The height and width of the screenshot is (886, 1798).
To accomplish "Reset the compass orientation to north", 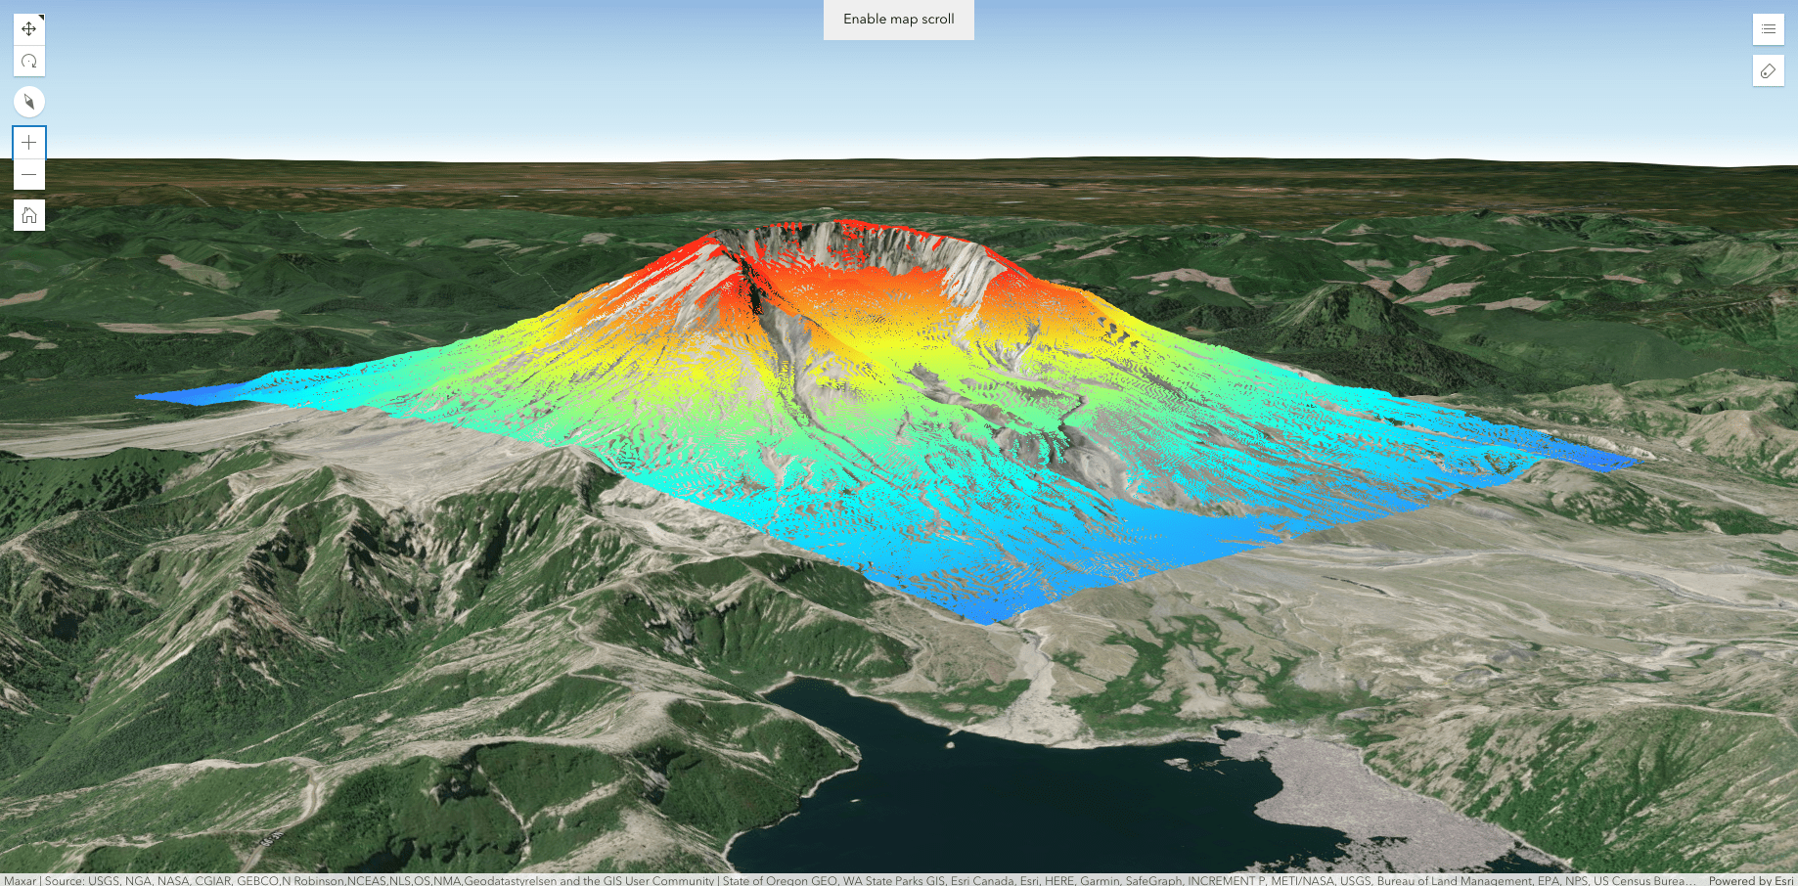I will click(29, 102).
